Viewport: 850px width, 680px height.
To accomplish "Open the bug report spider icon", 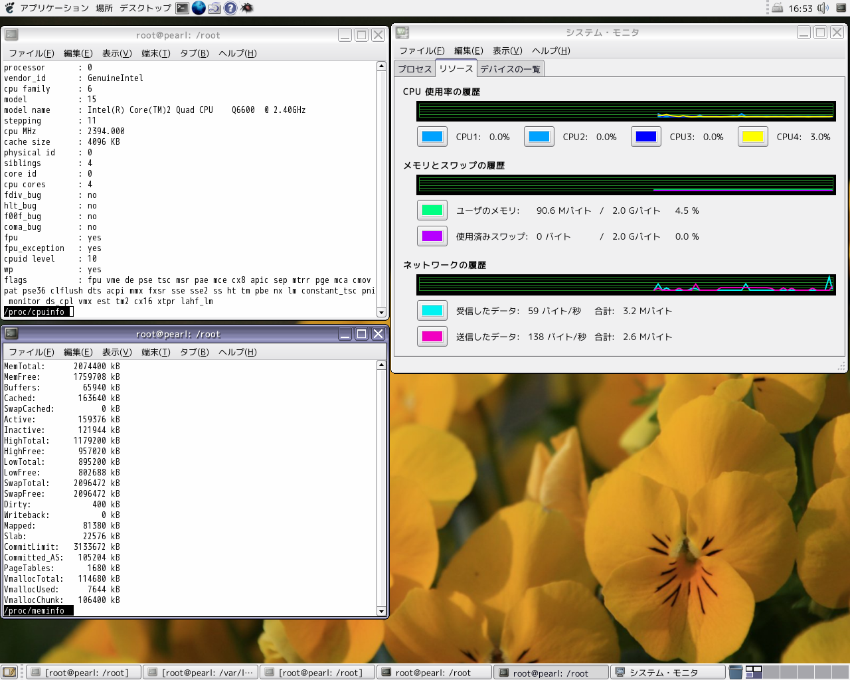I will [246, 8].
